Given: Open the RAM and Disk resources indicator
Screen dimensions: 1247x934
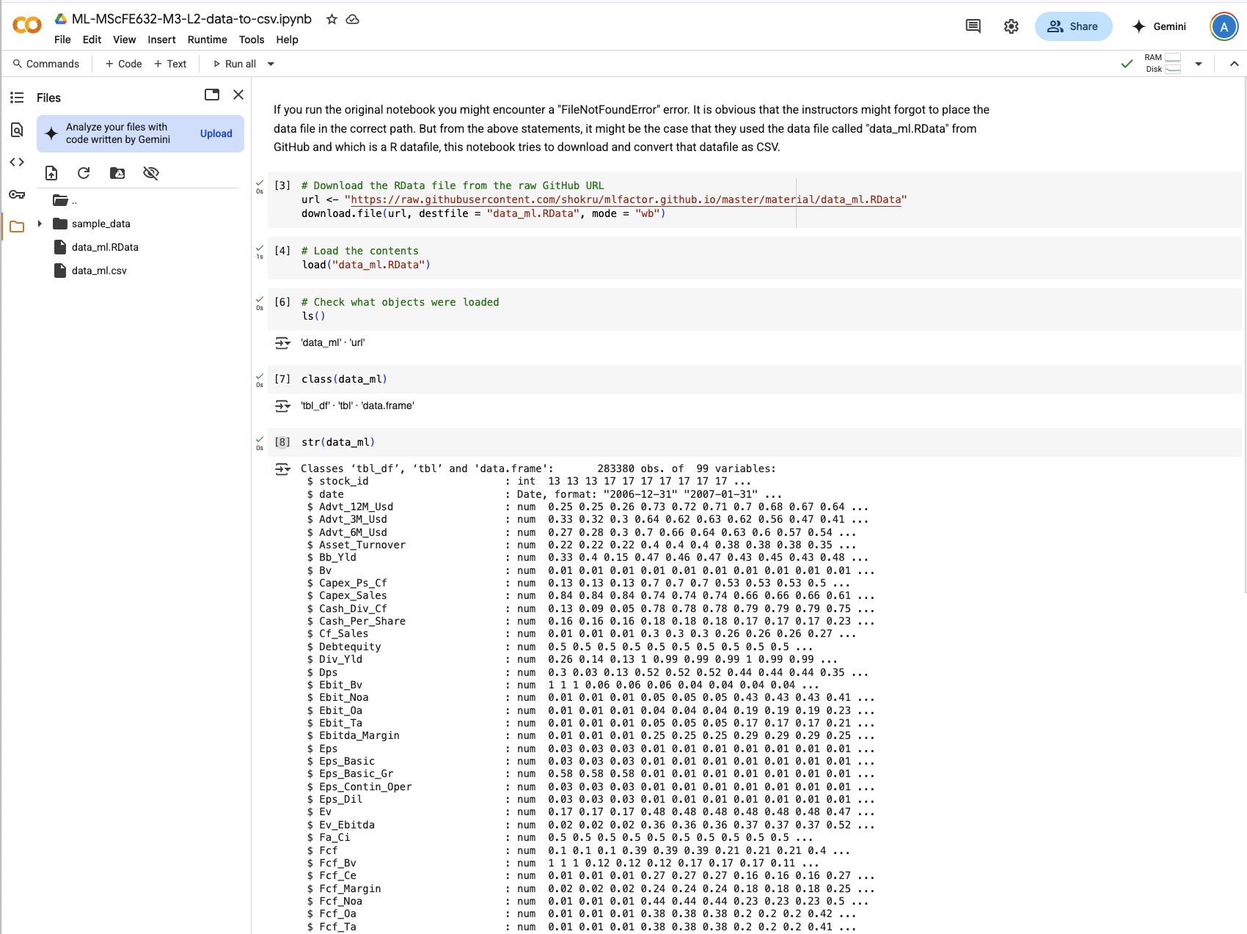Looking at the screenshot, I should (x=1163, y=64).
